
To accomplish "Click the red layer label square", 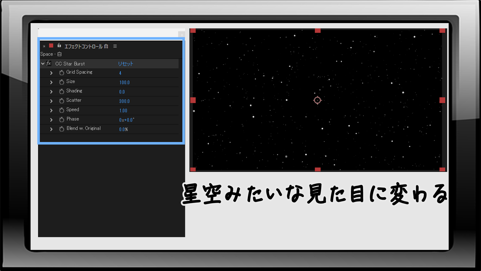I will pyautogui.click(x=51, y=46).
